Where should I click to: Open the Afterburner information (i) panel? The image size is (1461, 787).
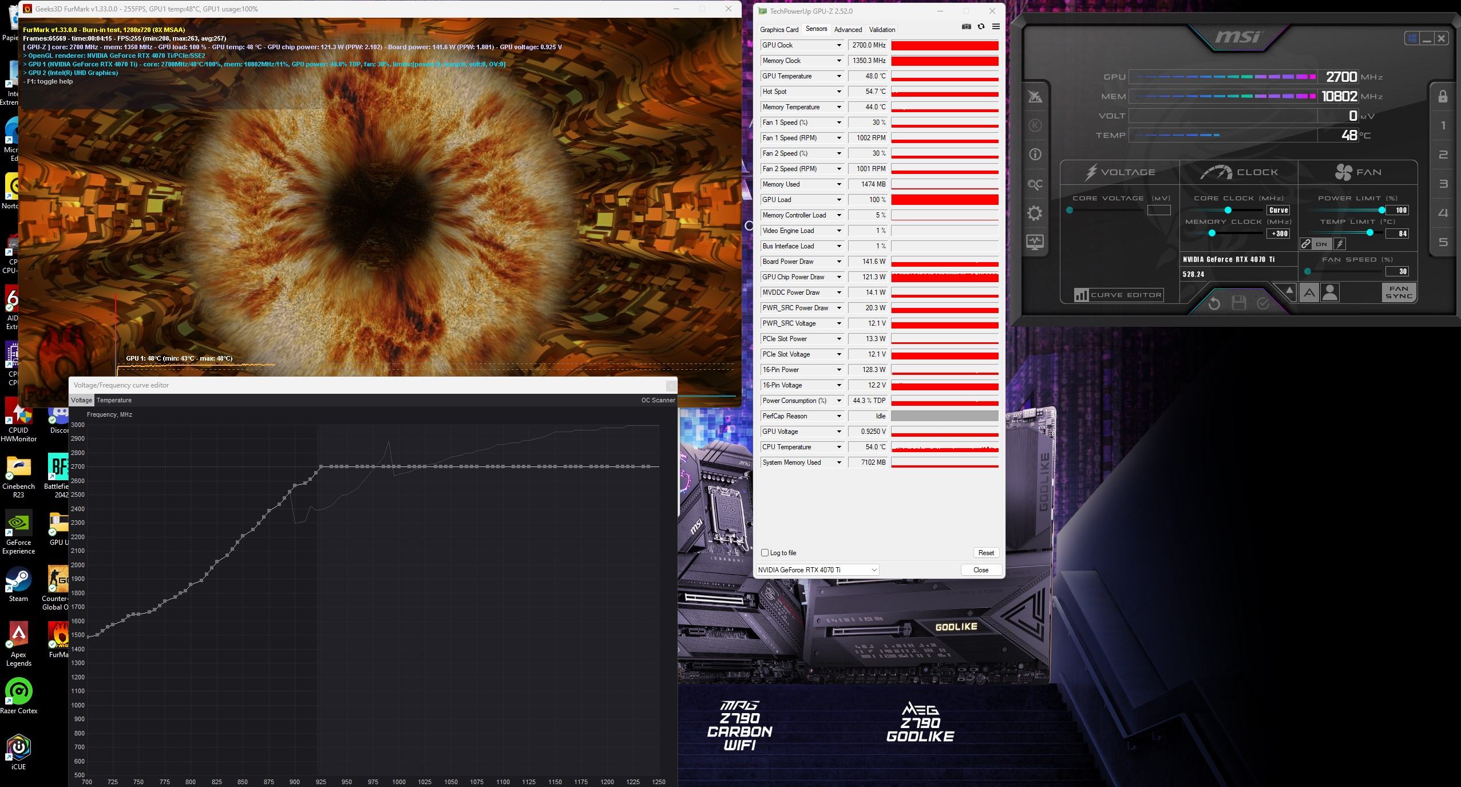pos(1035,154)
